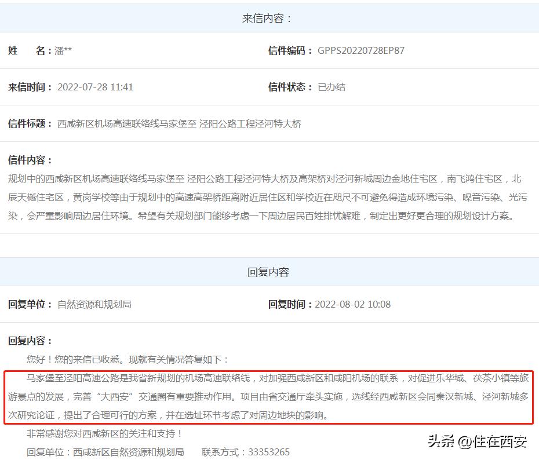
Task: Select reply time 2022-08-02 10:08
Action: coord(353,304)
